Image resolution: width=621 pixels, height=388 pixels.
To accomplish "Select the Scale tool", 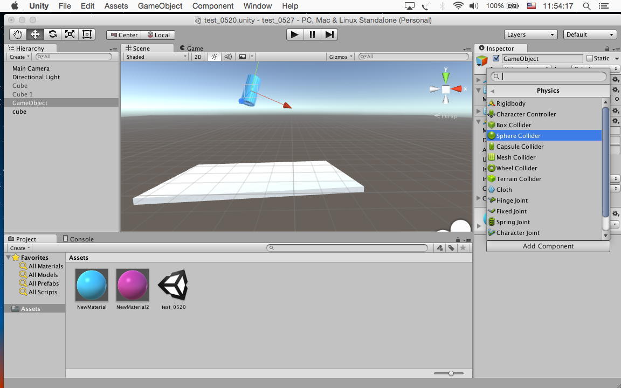I will (70, 34).
